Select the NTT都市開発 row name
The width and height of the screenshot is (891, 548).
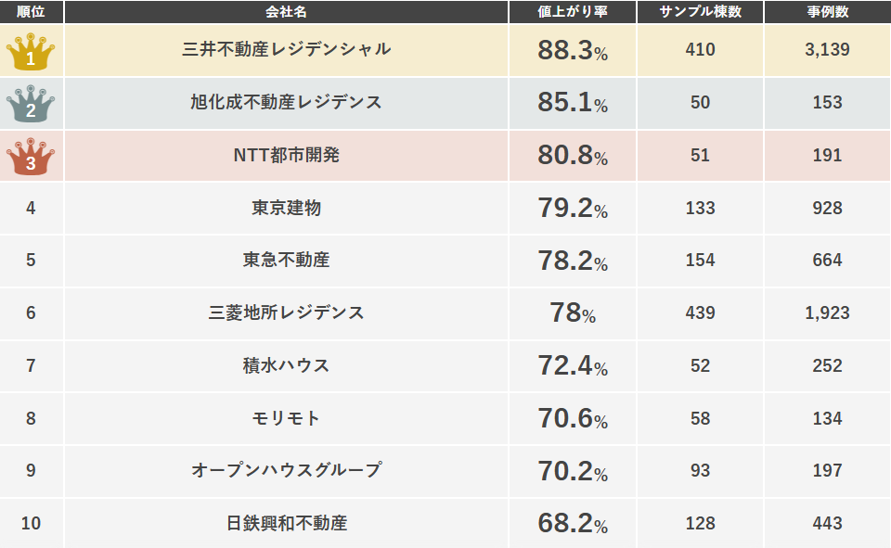click(x=287, y=155)
